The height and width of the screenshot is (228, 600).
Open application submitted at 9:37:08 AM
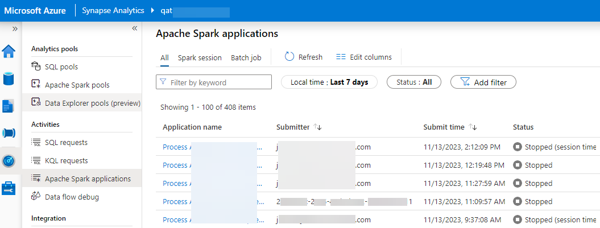(x=213, y=220)
